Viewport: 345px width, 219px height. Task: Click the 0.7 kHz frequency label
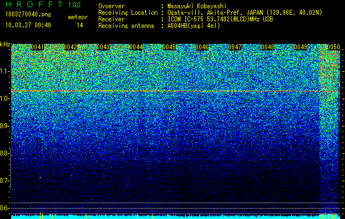(4, 181)
